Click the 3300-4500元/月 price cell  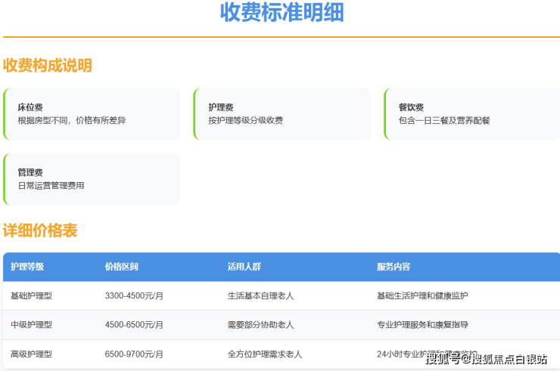(134, 295)
